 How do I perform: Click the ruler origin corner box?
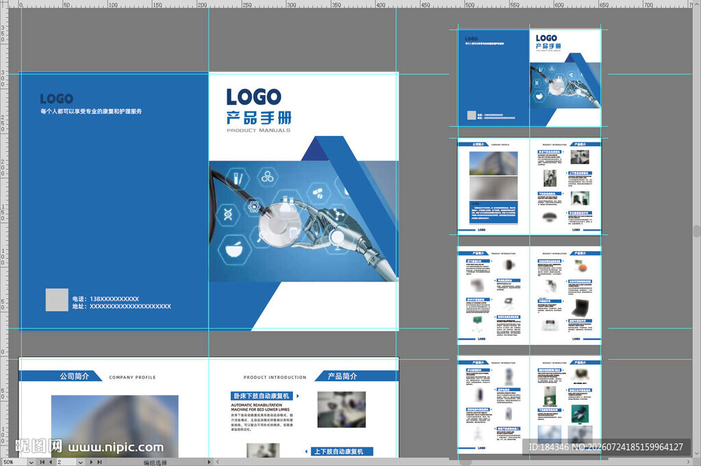4,4
